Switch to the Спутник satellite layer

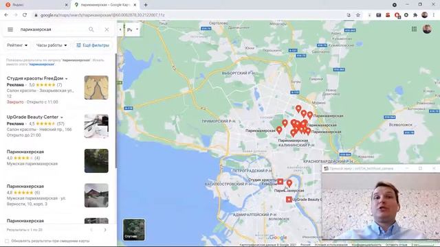[134, 230]
